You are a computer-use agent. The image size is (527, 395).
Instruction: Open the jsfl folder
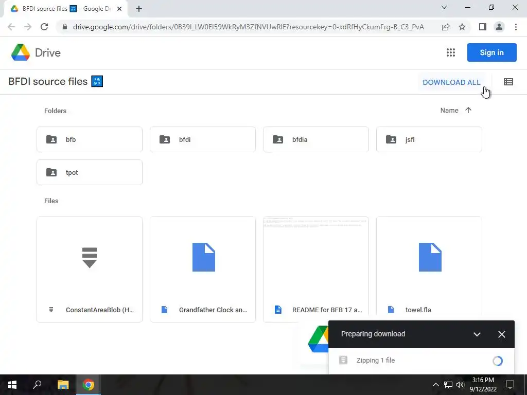click(429, 139)
